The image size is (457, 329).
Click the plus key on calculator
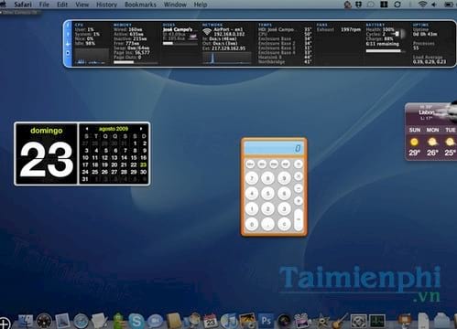pos(299,200)
